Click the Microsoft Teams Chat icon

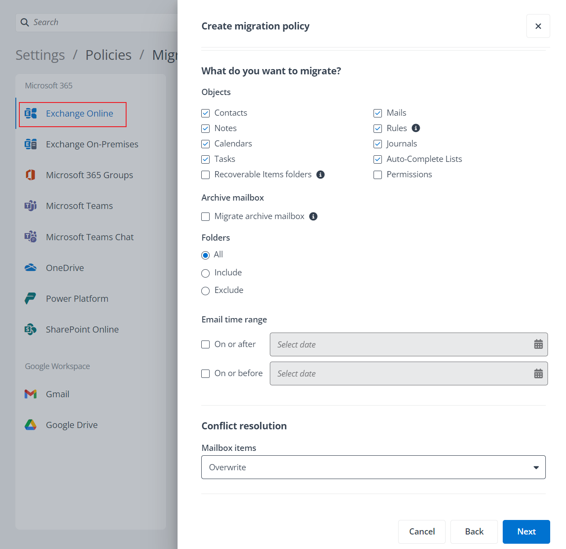pyautogui.click(x=30, y=237)
